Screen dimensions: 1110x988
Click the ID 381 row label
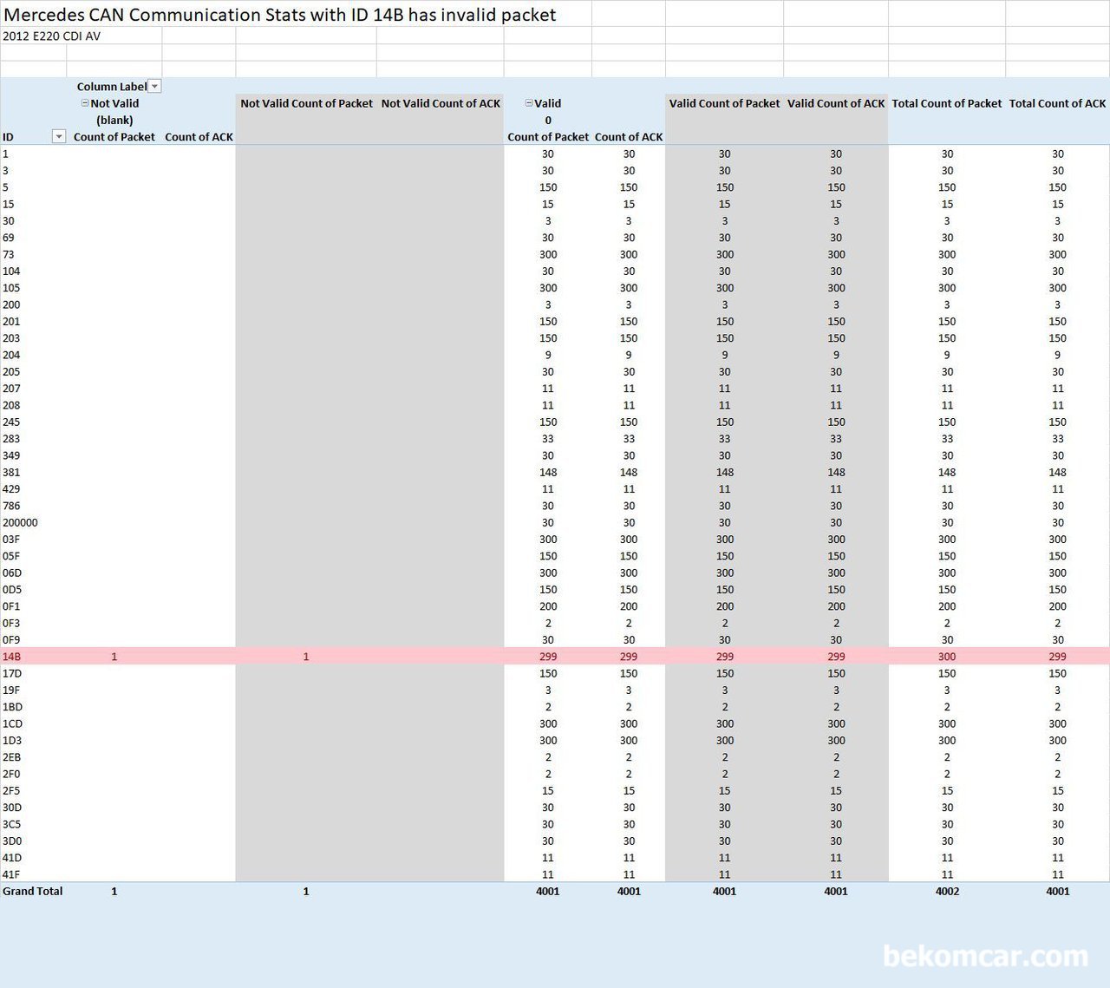click(11, 472)
